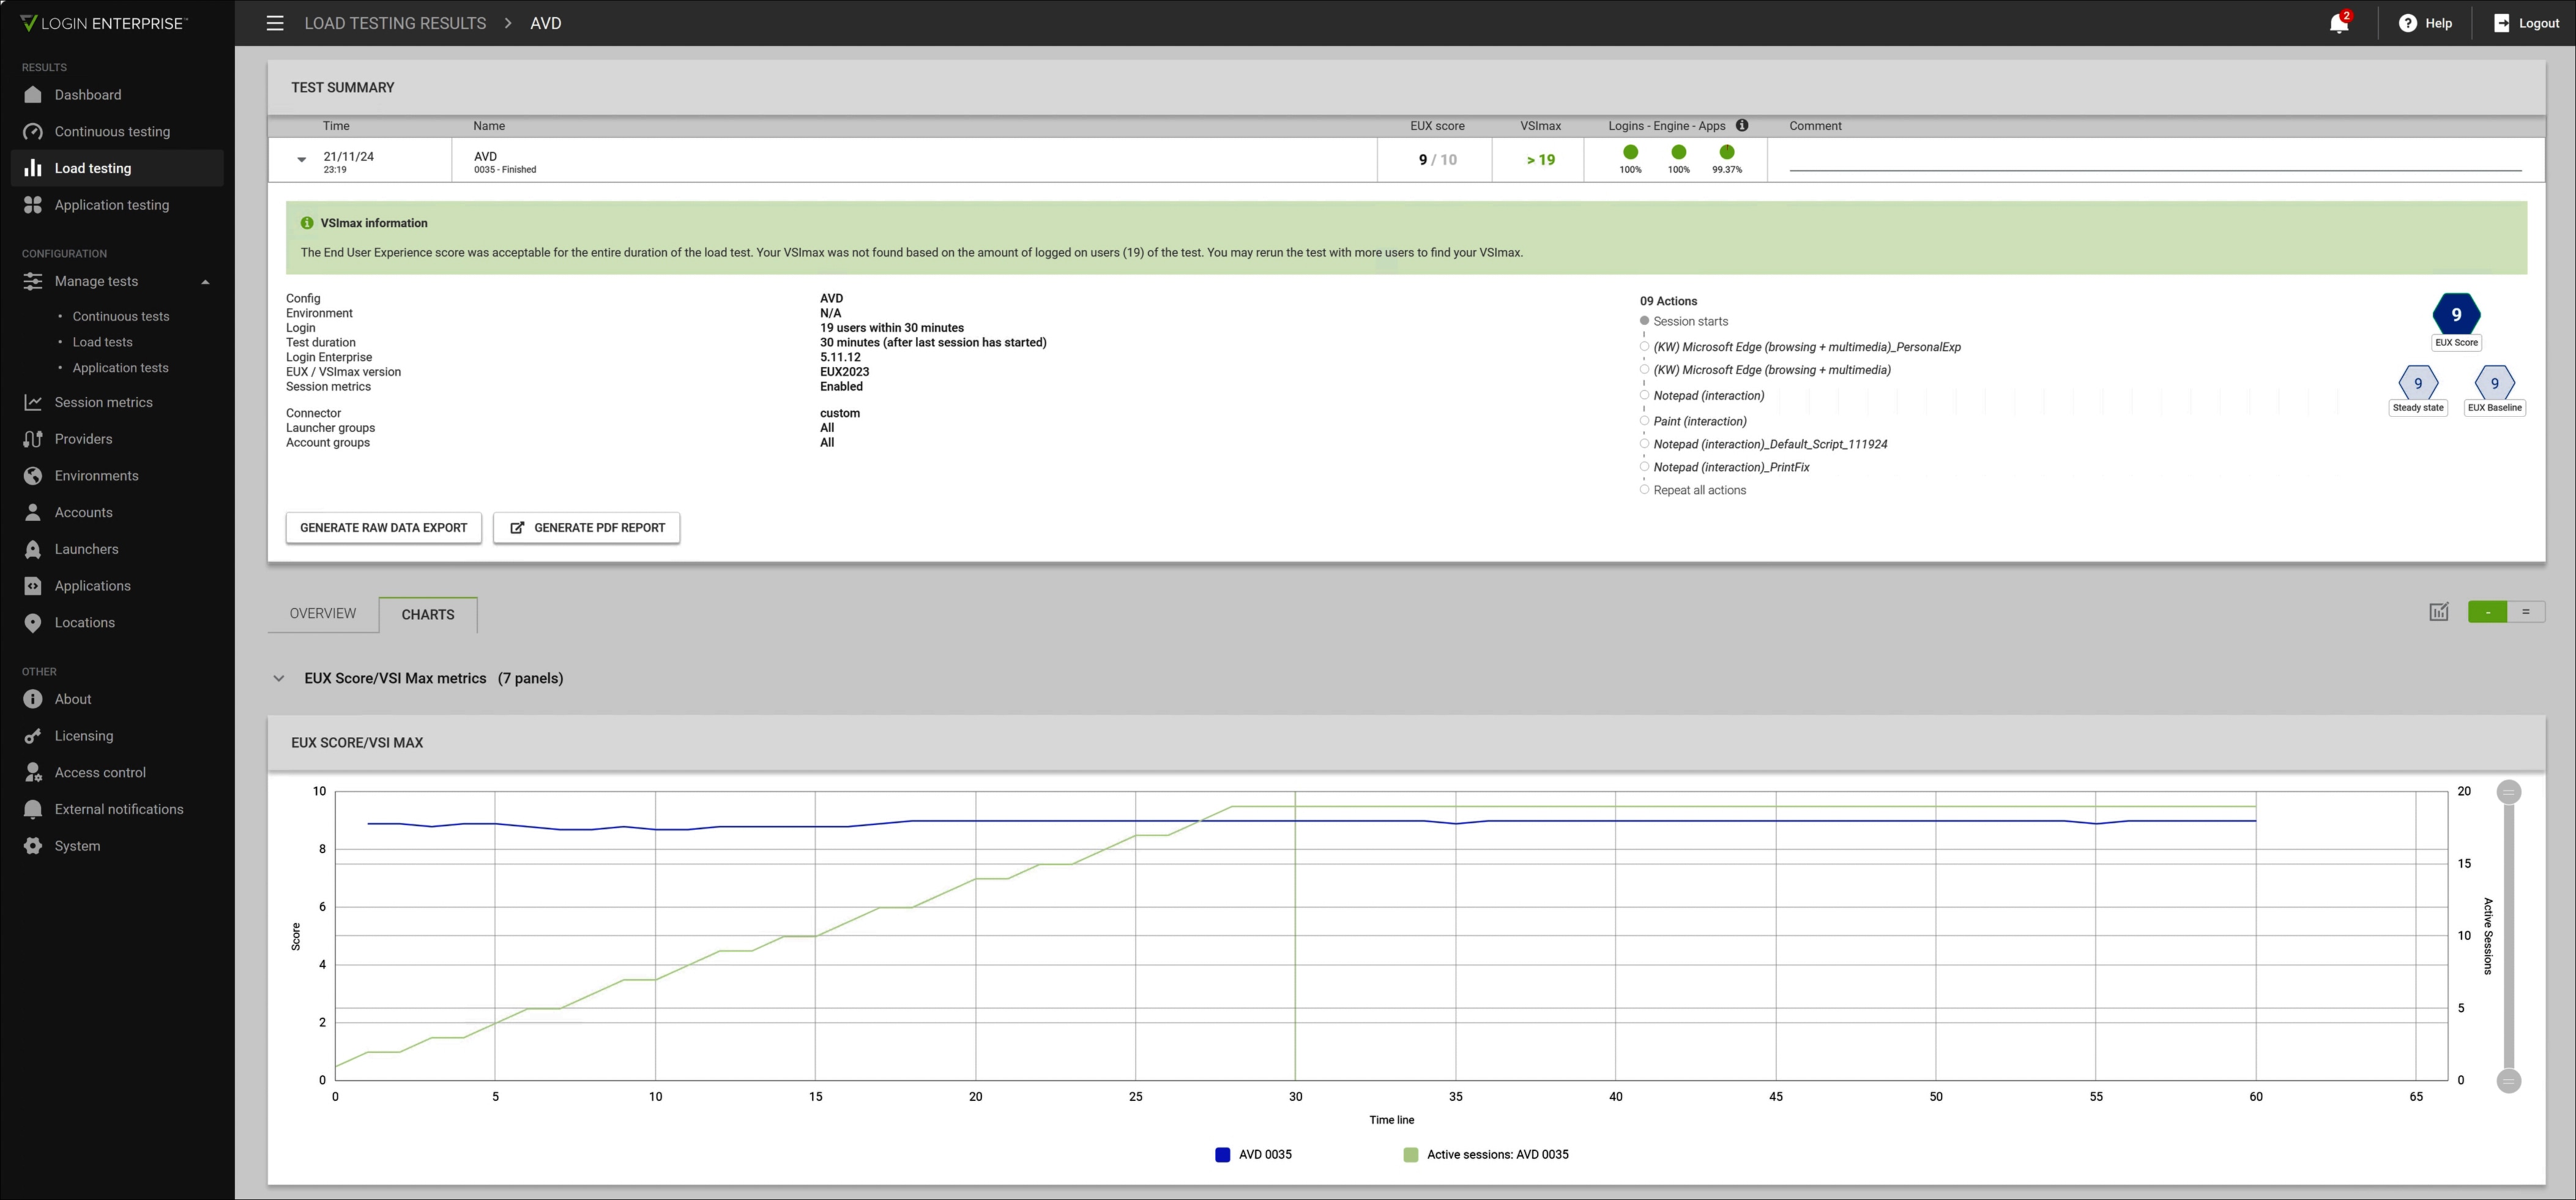This screenshot has height=1200, width=2576.
Task: Click the Continuous testing gauge icon
Action: point(33,132)
